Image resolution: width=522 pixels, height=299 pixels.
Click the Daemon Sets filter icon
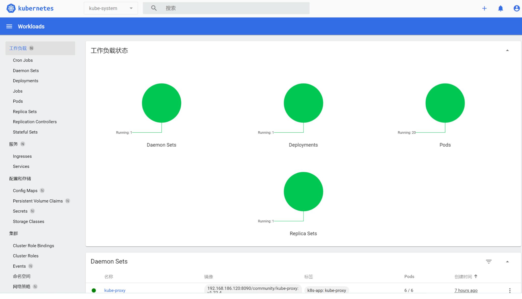click(488, 261)
